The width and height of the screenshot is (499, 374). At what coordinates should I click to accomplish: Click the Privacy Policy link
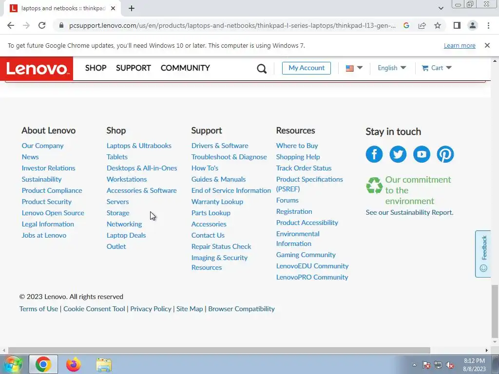click(x=151, y=309)
